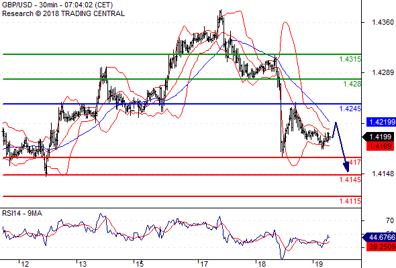Click the blue 44.6766 RSI value tag

(x=379, y=237)
